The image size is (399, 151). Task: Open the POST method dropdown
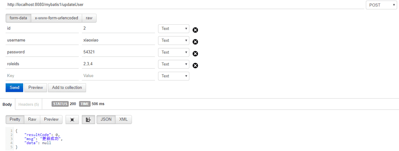(x=381, y=5)
